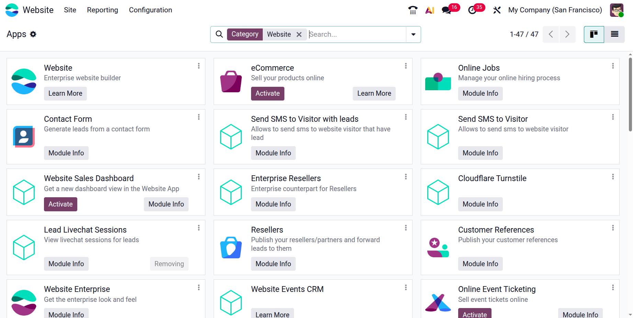633x318 pixels.
Task: Open the Reporting menu
Action: pyautogui.click(x=102, y=10)
